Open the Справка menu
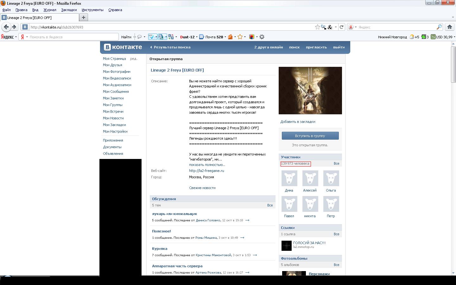Viewport: 456px width, 285px height. point(115,10)
